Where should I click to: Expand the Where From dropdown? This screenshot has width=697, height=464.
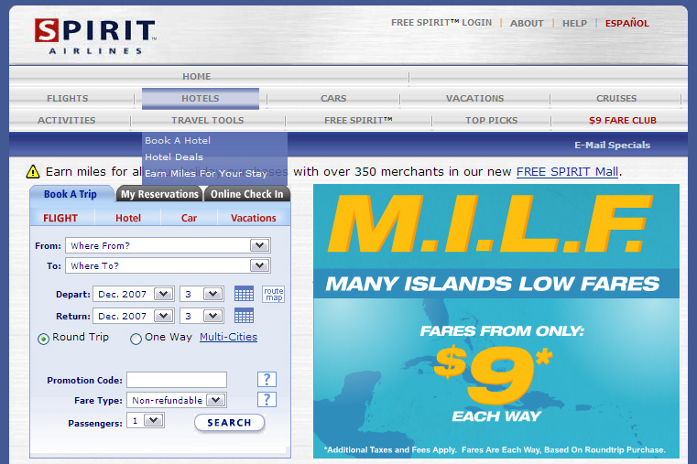click(259, 245)
